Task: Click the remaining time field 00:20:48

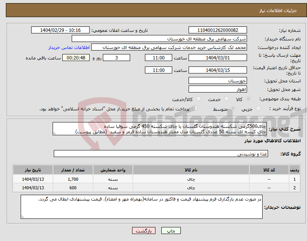Action: click(76, 58)
